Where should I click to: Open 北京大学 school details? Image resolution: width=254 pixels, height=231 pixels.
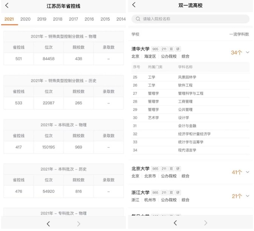[x=141, y=169]
